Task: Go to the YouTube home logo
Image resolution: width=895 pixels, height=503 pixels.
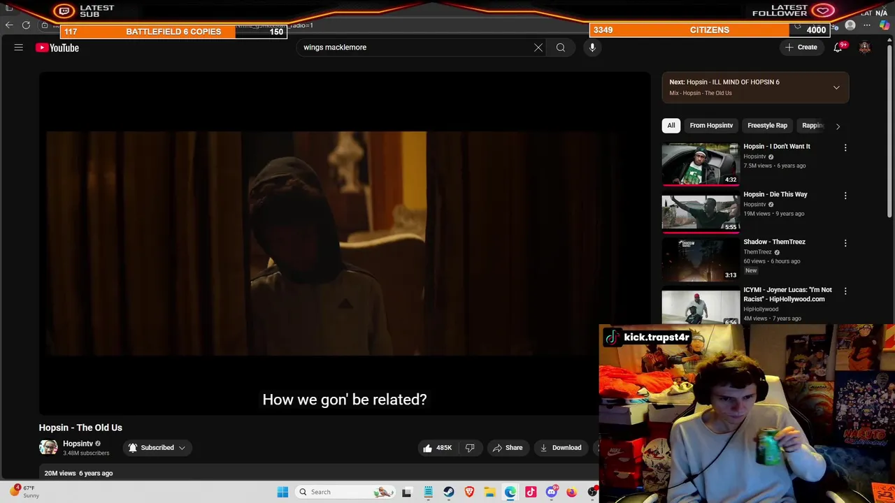Action: click(x=57, y=48)
